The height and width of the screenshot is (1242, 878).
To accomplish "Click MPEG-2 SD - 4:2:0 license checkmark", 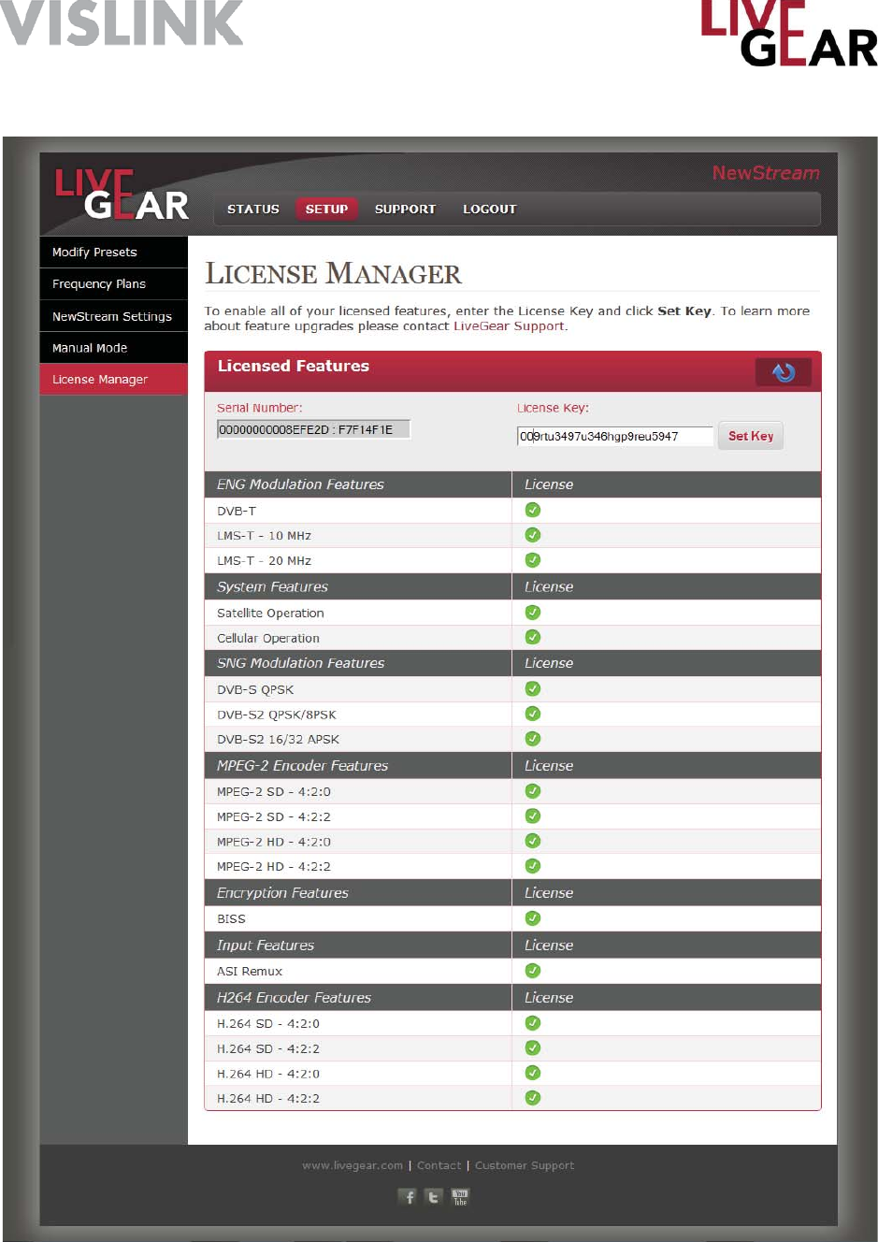I will [533, 791].
